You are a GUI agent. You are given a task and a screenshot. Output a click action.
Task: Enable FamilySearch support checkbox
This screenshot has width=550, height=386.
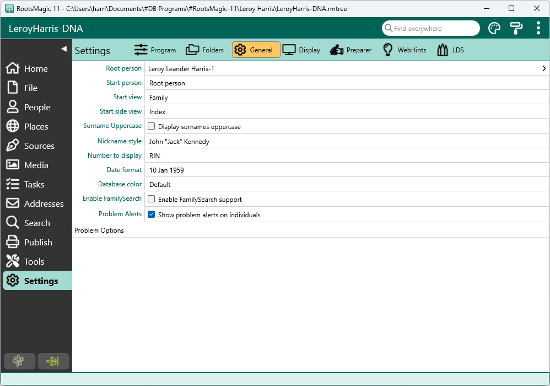[152, 199]
